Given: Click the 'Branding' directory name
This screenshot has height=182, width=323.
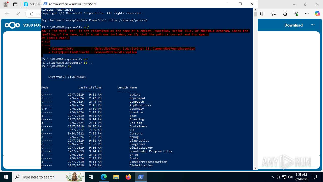Looking at the screenshot, I should (137, 119).
